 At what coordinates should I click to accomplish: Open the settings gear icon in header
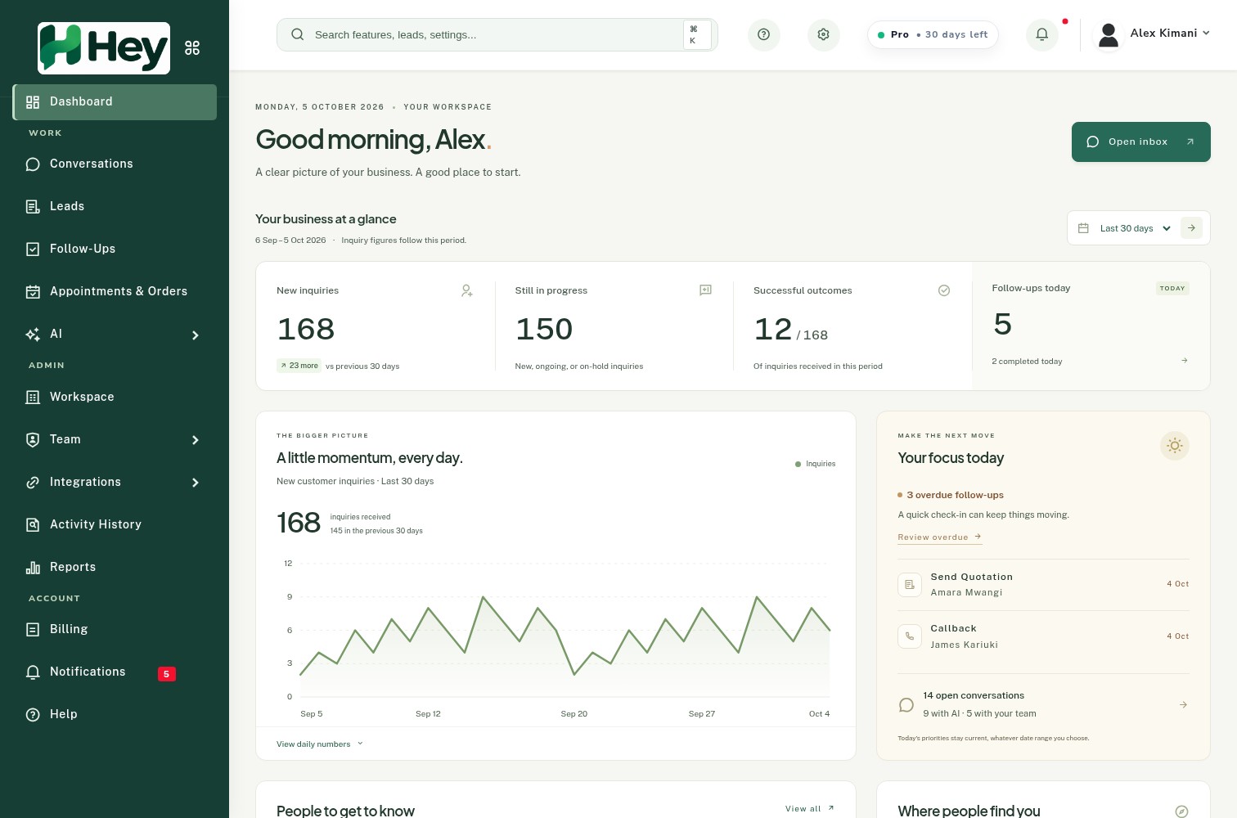point(824,34)
